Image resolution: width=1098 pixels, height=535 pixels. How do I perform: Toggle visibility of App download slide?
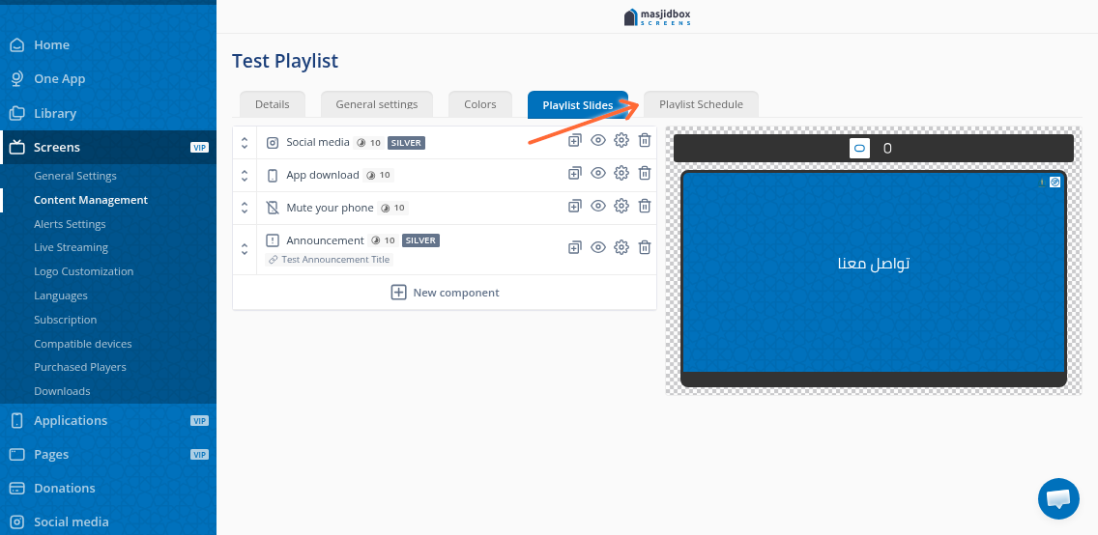(598, 173)
